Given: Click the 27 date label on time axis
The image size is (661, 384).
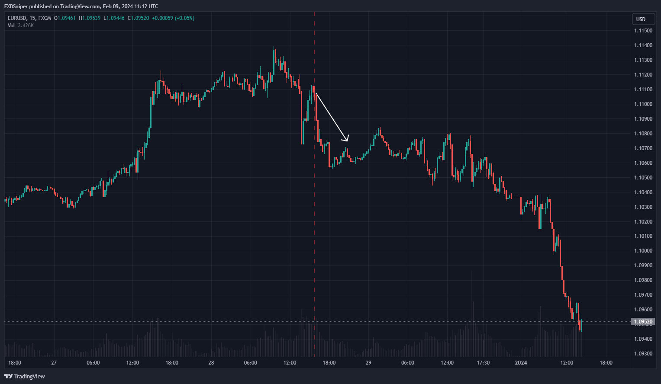Looking at the screenshot, I should coord(54,363).
